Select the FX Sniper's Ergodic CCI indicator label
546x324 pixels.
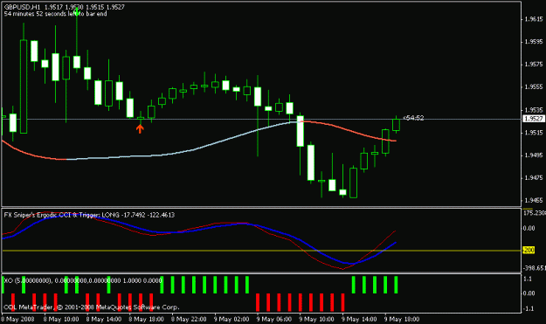(x=89, y=215)
